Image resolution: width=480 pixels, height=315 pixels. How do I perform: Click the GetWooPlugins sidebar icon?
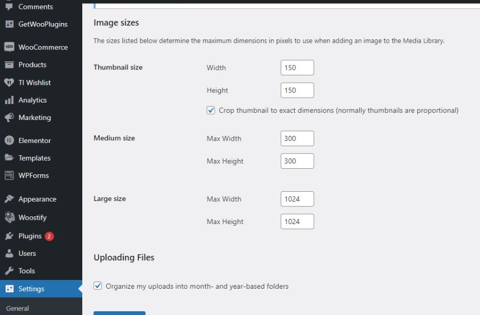[9, 24]
